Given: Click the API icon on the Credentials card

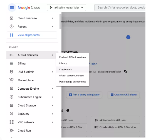Looking at the screenshot, I should (96, 127).
